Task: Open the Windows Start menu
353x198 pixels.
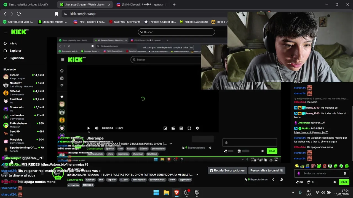Action: 156,193
